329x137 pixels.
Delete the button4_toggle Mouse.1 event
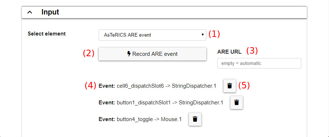195,119
